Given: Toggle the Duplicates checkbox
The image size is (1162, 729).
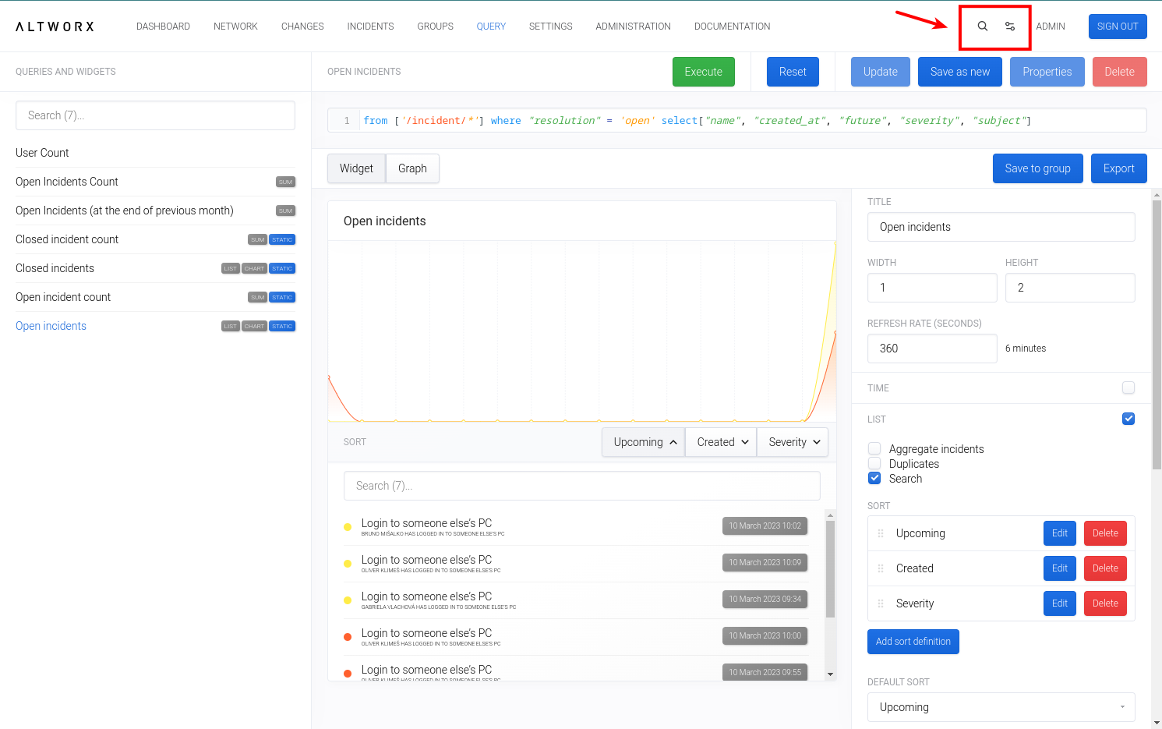Looking at the screenshot, I should point(874,463).
